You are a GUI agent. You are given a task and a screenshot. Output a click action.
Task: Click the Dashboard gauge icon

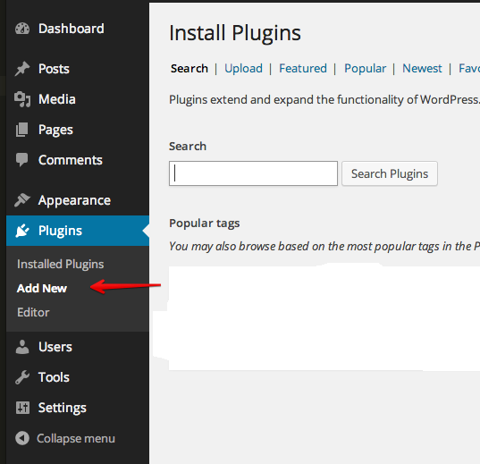click(x=22, y=29)
